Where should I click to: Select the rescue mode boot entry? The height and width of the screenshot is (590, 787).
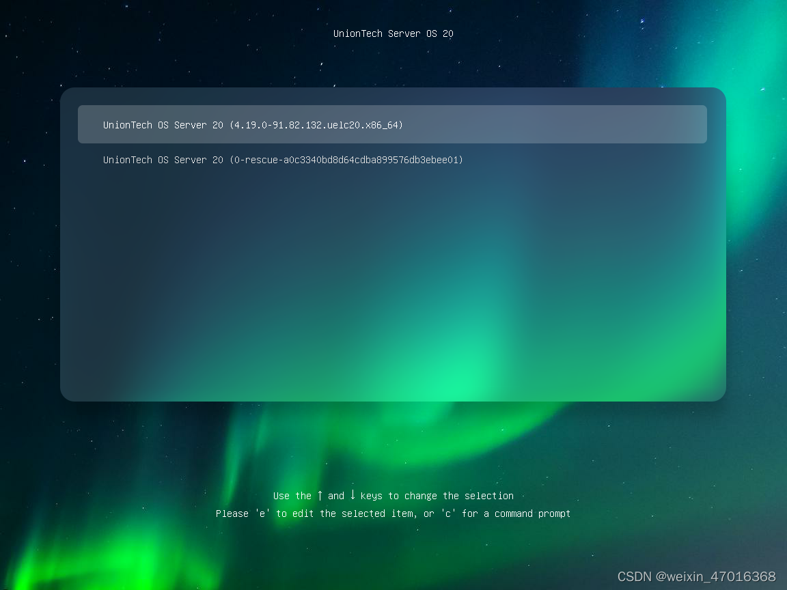coord(282,160)
